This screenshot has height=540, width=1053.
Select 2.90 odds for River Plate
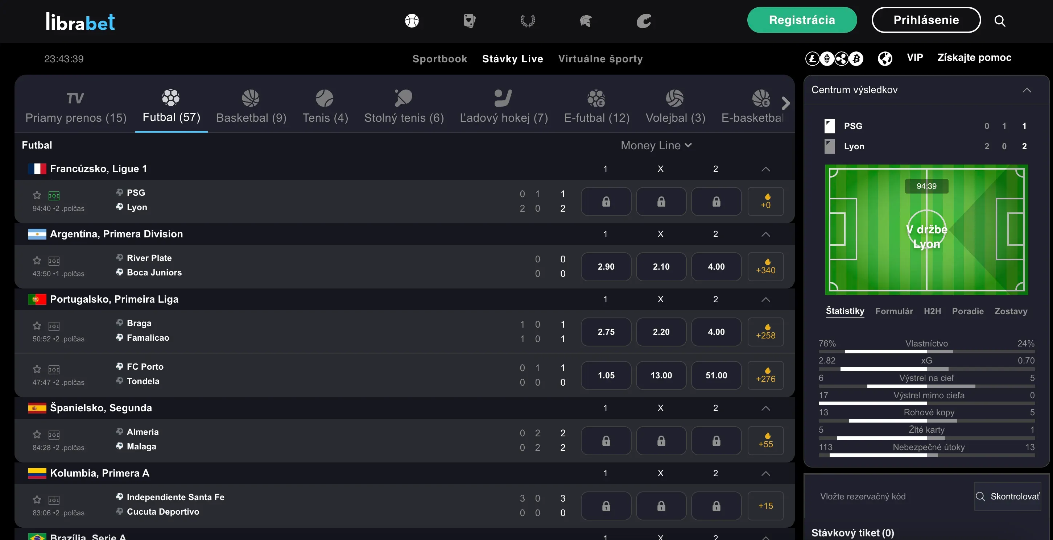click(x=606, y=267)
